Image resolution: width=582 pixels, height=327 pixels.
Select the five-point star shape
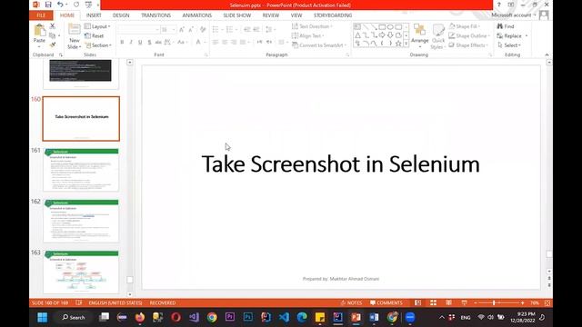point(398,44)
